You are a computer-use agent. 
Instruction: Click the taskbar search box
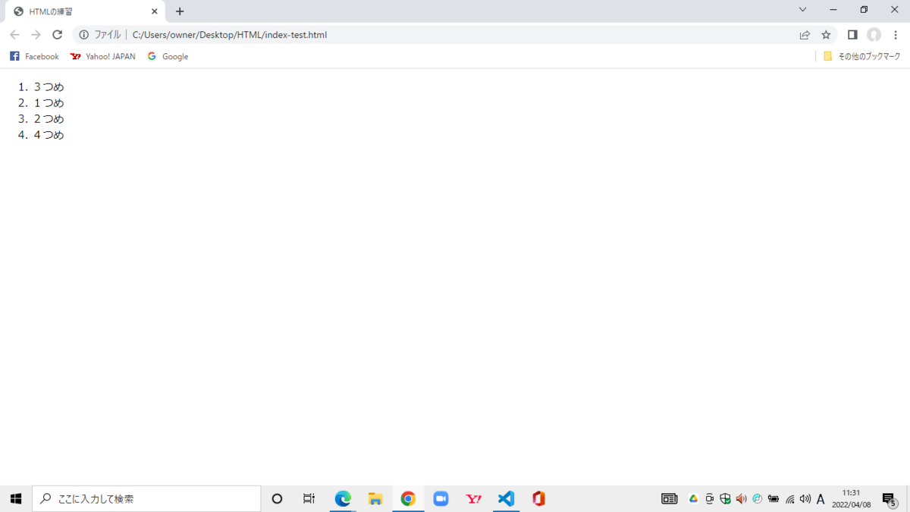tap(146, 498)
